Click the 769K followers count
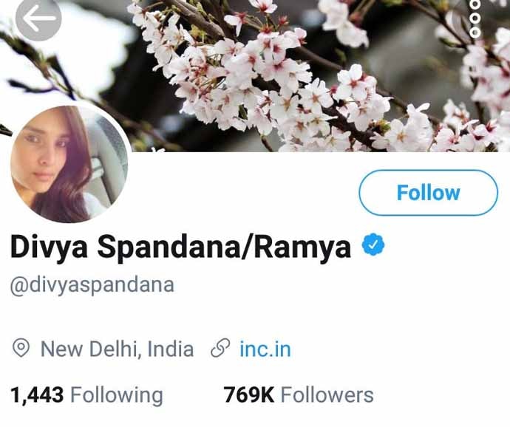Viewport: 510px width, 427px height. pyautogui.click(x=249, y=395)
